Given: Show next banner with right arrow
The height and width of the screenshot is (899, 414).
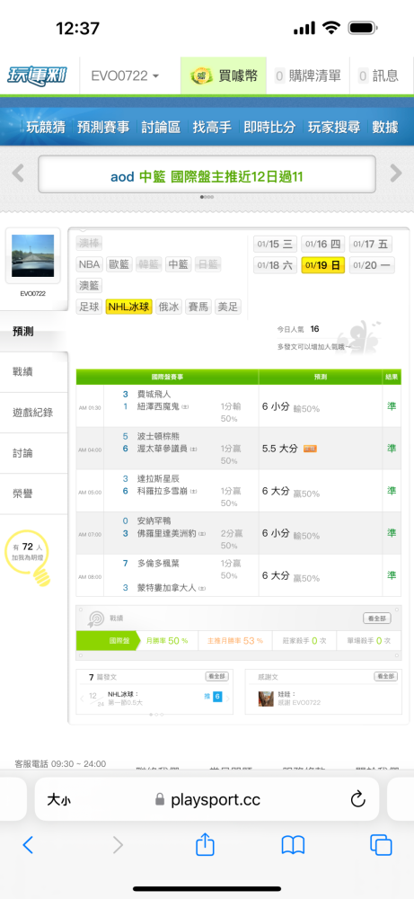Looking at the screenshot, I should (396, 174).
